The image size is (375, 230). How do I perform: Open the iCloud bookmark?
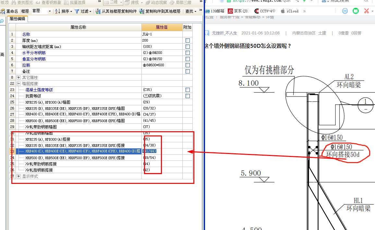point(290,11)
